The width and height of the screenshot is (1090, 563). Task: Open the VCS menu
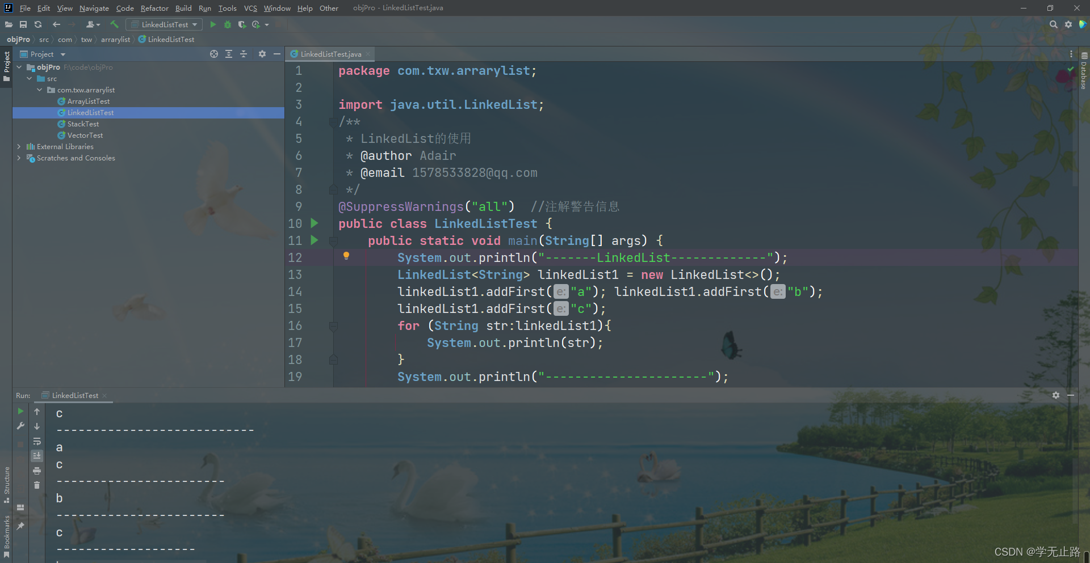point(250,8)
